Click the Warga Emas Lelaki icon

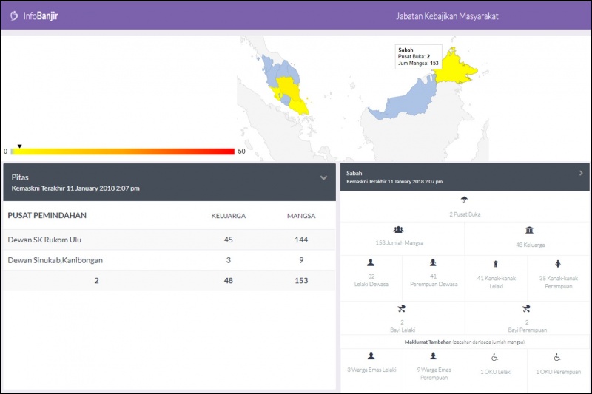pyautogui.click(x=371, y=356)
